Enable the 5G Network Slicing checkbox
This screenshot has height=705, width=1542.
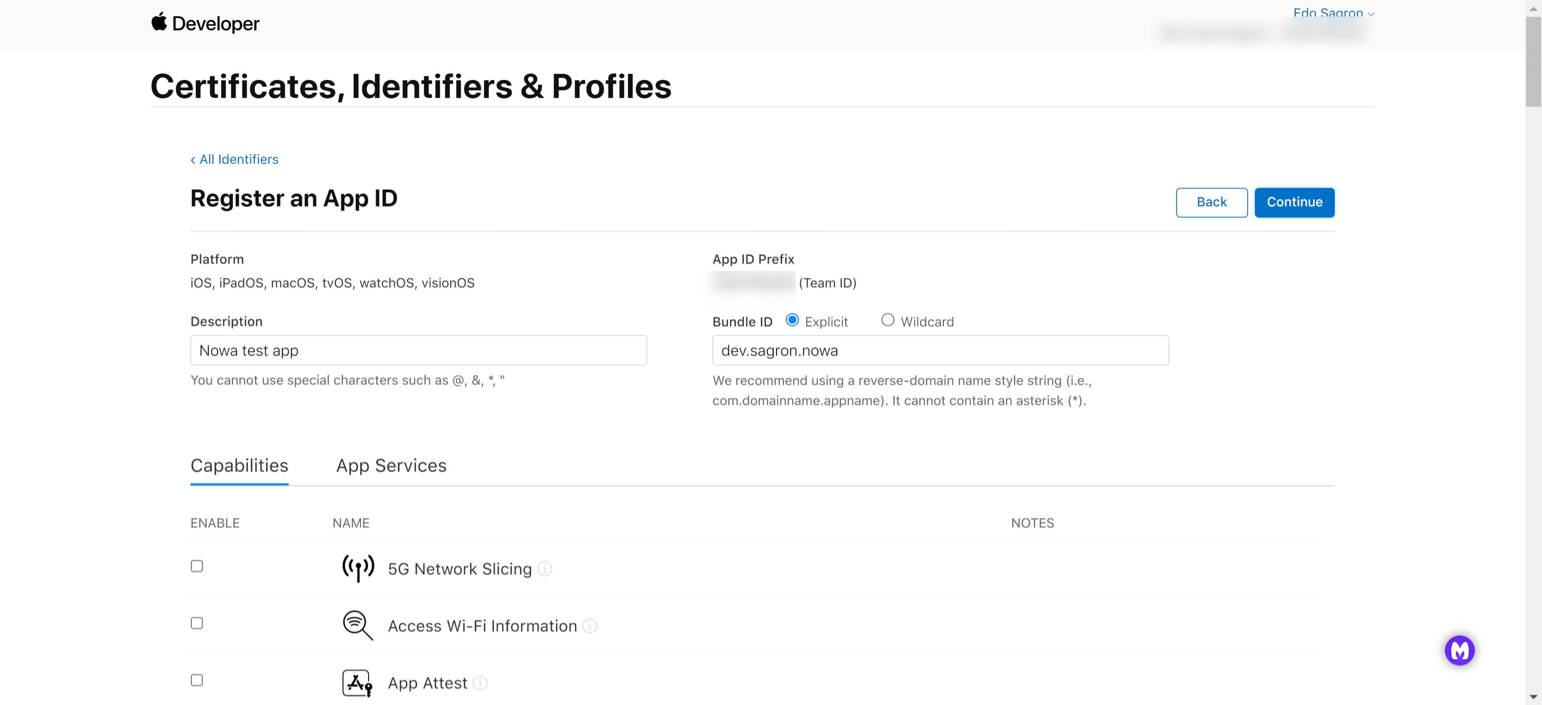pyautogui.click(x=196, y=566)
